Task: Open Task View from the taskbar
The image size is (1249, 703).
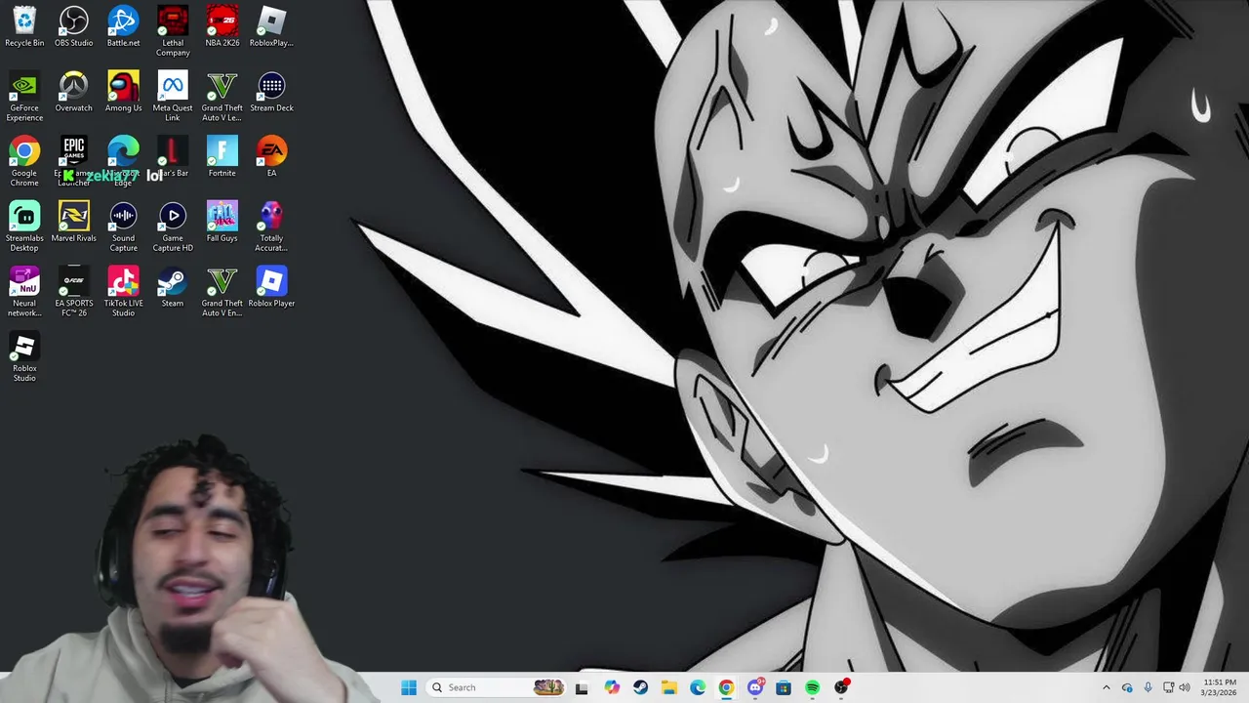Action: click(582, 687)
